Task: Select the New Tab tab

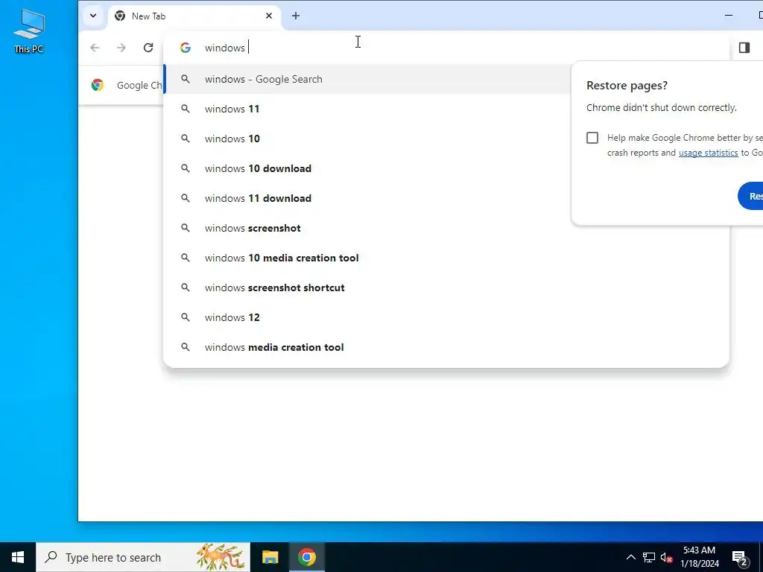Action: [x=194, y=16]
